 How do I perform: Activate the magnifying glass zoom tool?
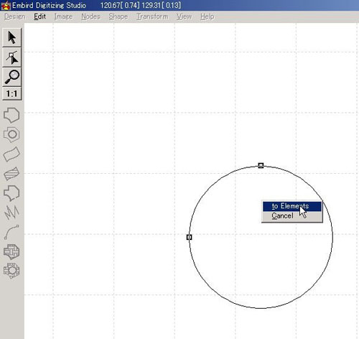pyautogui.click(x=11, y=77)
